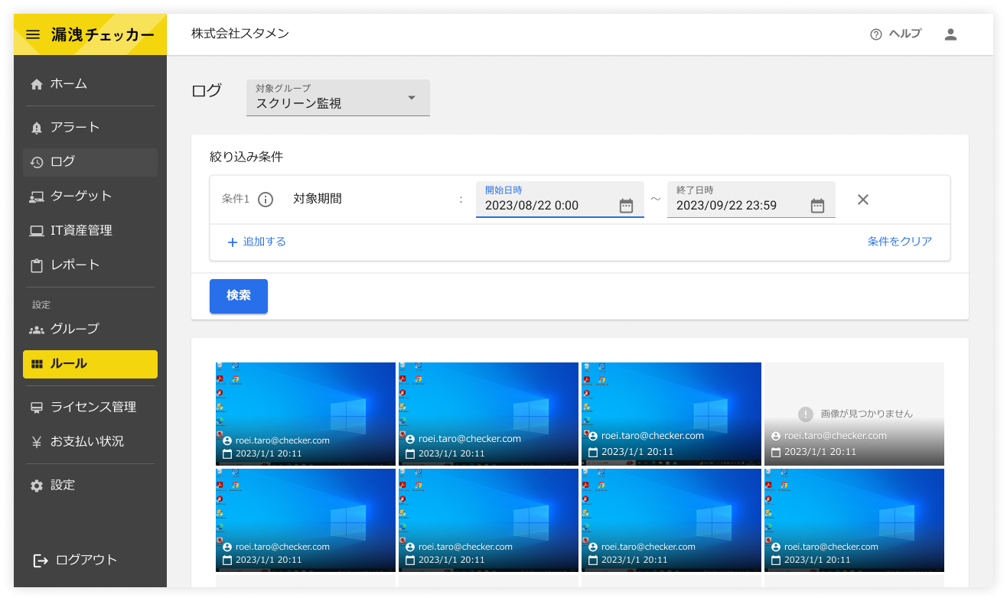Click the 開始日時 date field

pyautogui.click(x=560, y=199)
